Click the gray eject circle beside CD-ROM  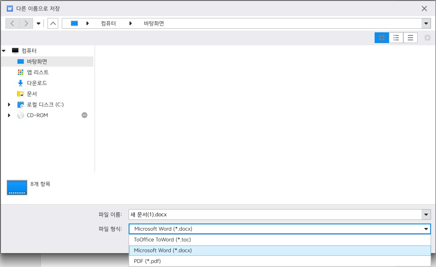(x=85, y=115)
